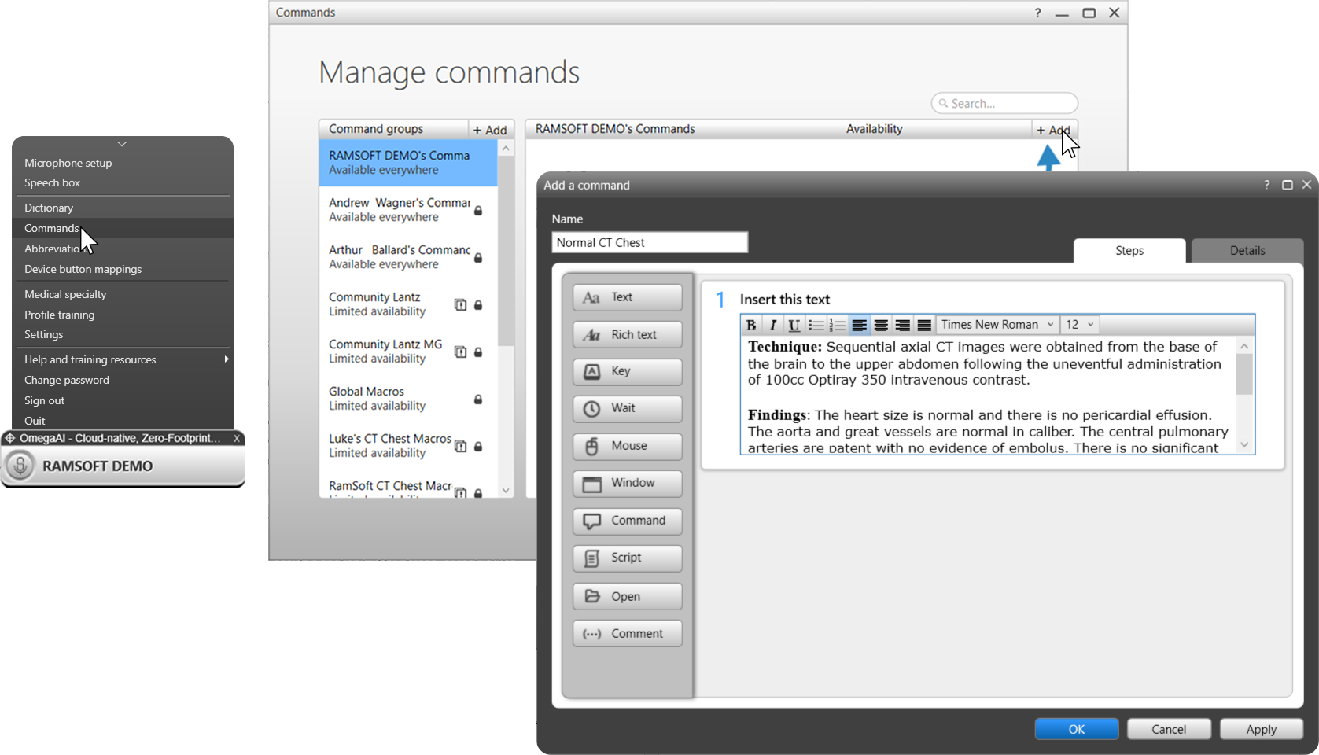The height and width of the screenshot is (755, 1319).
Task: Align text right in editor
Action: point(903,325)
